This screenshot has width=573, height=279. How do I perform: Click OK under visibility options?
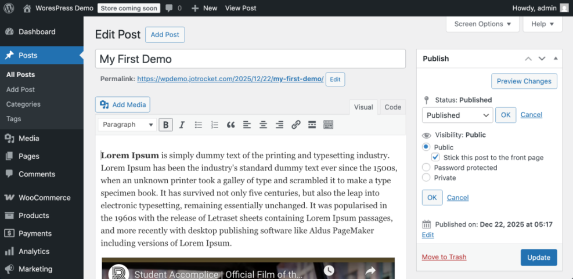(x=432, y=198)
